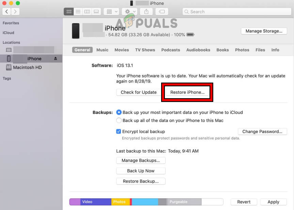Click the Back Up Now button

pos(141,171)
